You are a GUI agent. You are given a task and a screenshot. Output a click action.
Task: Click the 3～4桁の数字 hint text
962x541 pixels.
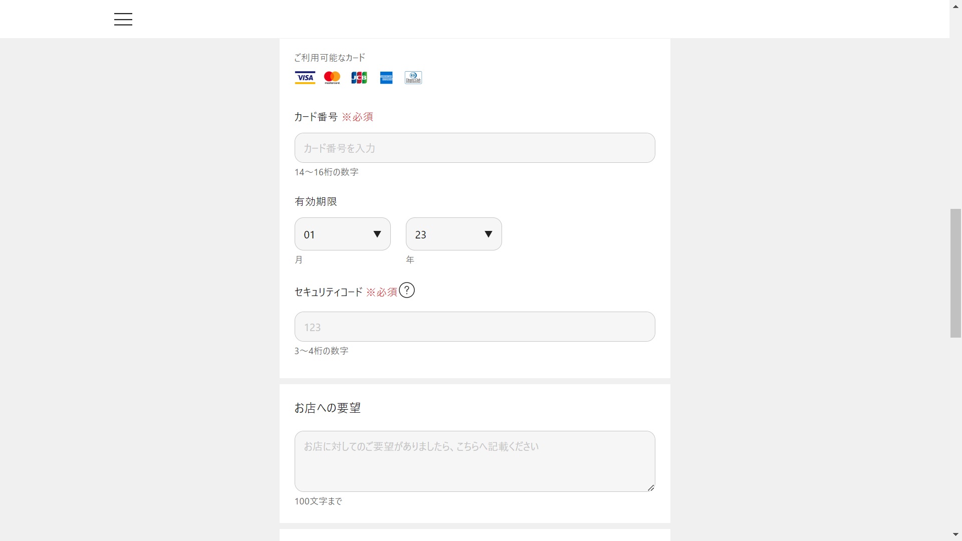point(321,351)
